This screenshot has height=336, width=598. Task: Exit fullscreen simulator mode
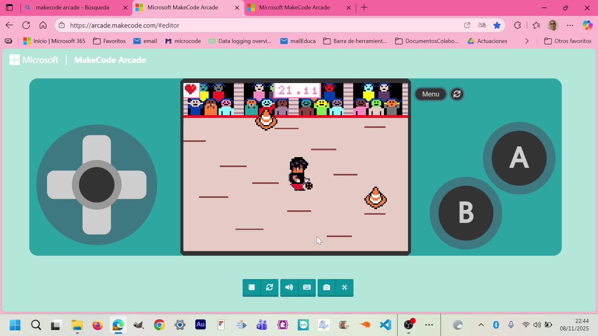point(344,288)
